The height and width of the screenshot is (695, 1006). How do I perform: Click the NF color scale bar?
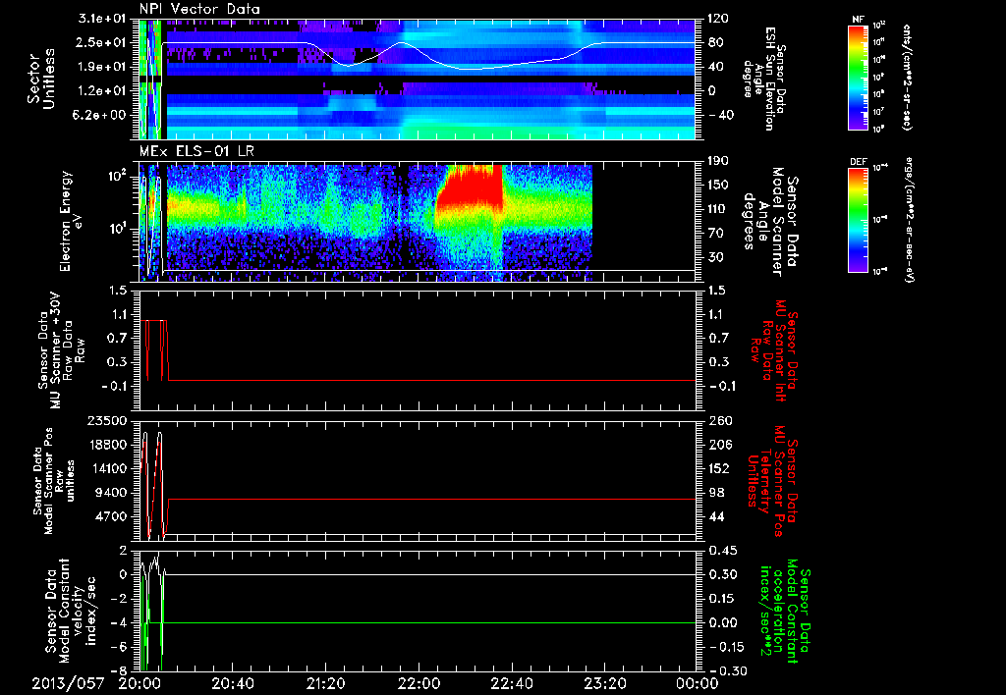[858, 77]
